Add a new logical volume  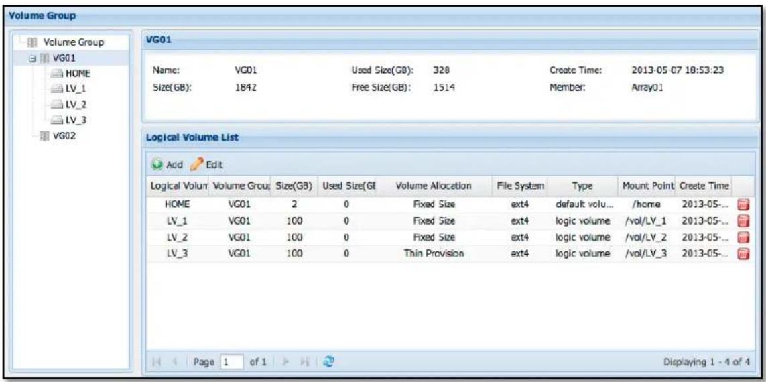tap(168, 165)
